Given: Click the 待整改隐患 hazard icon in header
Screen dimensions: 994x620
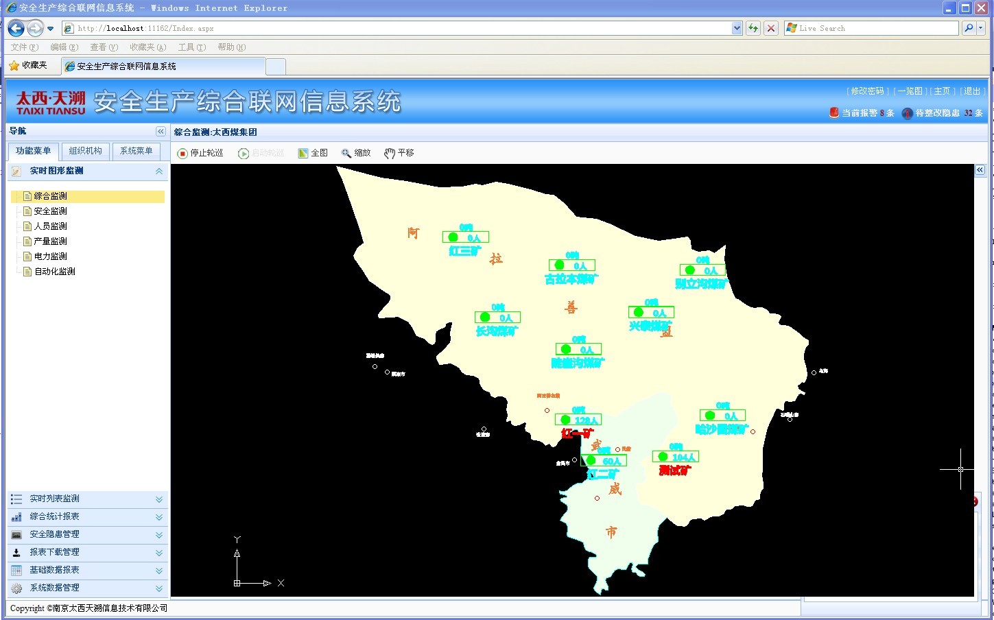Looking at the screenshot, I should [x=907, y=113].
